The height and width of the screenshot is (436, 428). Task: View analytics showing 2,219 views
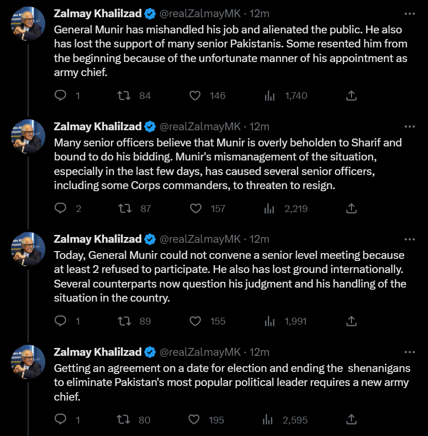286,208
